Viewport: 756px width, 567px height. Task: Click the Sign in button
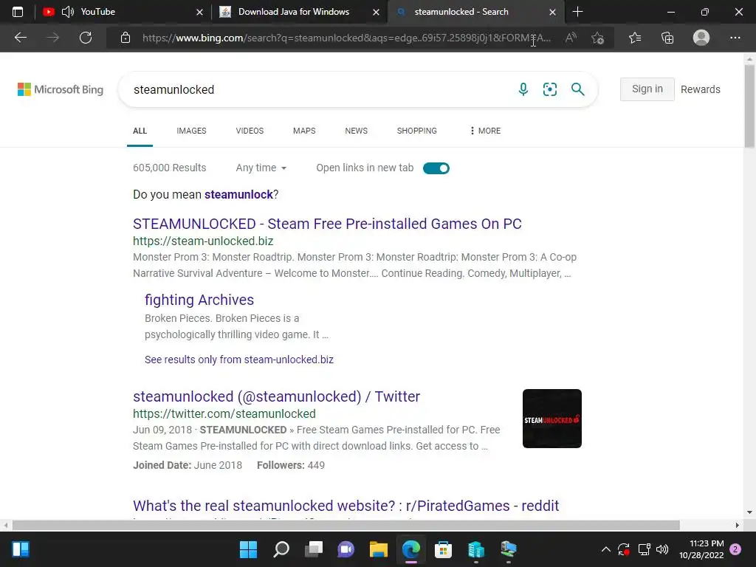[x=647, y=89]
